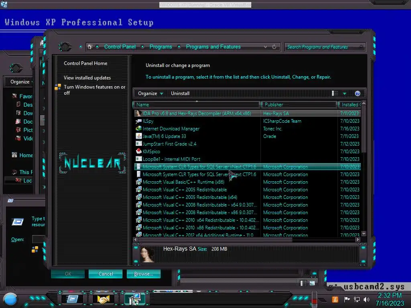
Task: Click the Start orb on taskbar
Action: (10, 300)
